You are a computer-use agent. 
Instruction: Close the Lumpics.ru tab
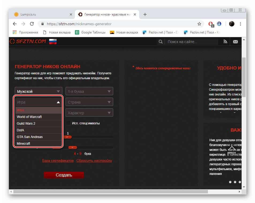(x=71, y=14)
